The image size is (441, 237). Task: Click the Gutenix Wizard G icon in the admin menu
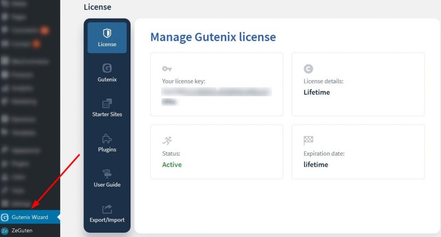point(4,217)
